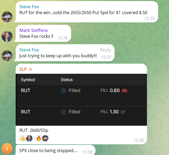Click the Filled checkmark icon in first RUT row

[63, 91]
